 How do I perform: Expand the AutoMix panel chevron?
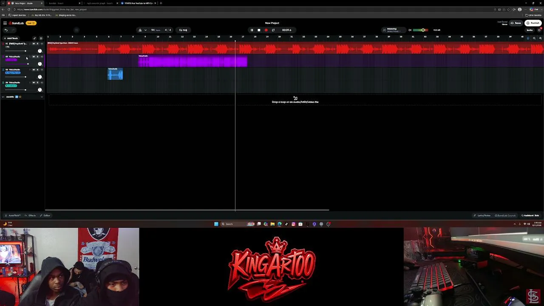click(x=42, y=97)
